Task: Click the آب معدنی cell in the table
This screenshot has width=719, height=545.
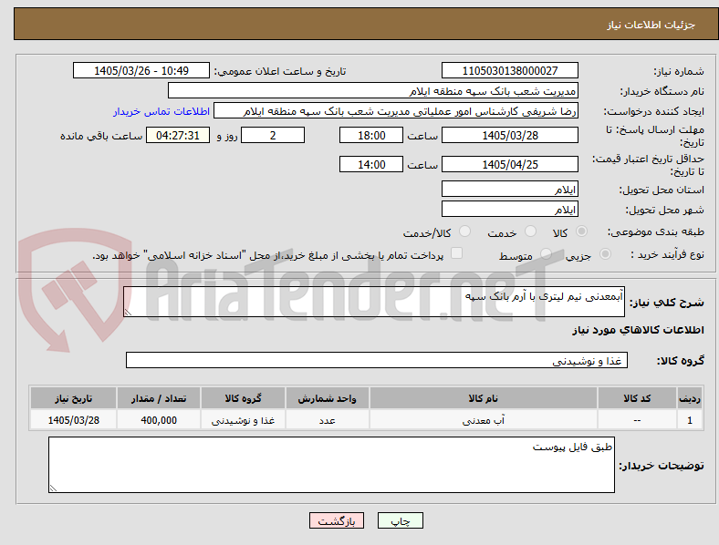Action: point(484,419)
